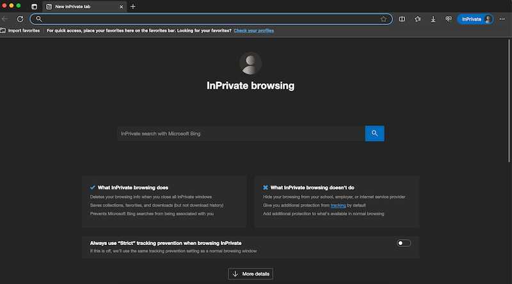Viewport: 512px width, 284px height.
Task: Add a new tab with plus icon
Action: [x=133, y=6]
